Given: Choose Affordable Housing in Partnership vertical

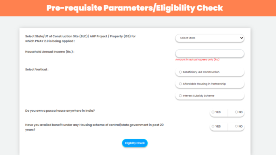Looking at the screenshot, I should [x=180, y=84].
